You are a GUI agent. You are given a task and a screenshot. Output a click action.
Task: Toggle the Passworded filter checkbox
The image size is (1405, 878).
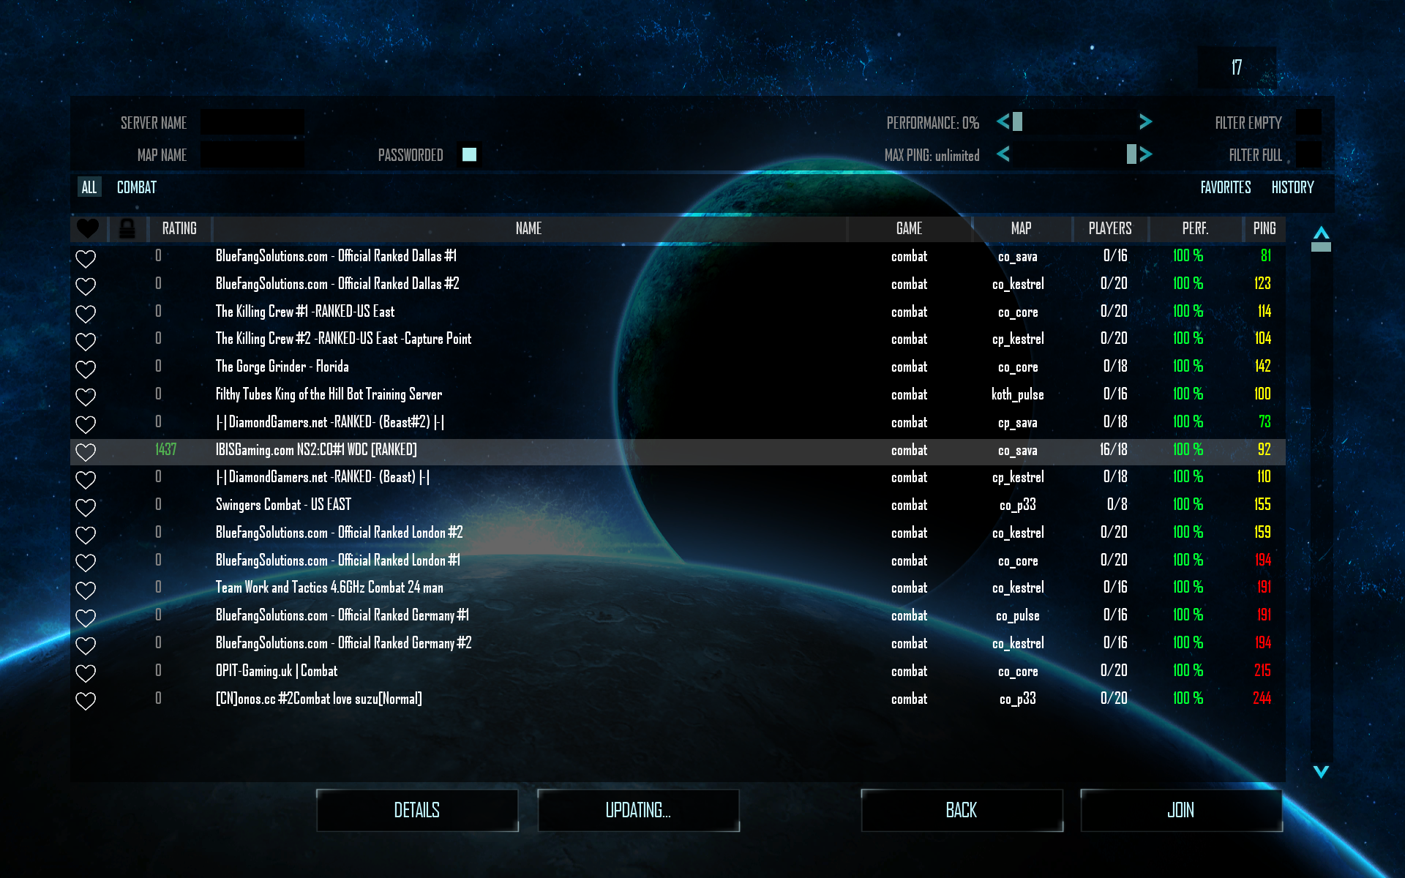pos(469,154)
